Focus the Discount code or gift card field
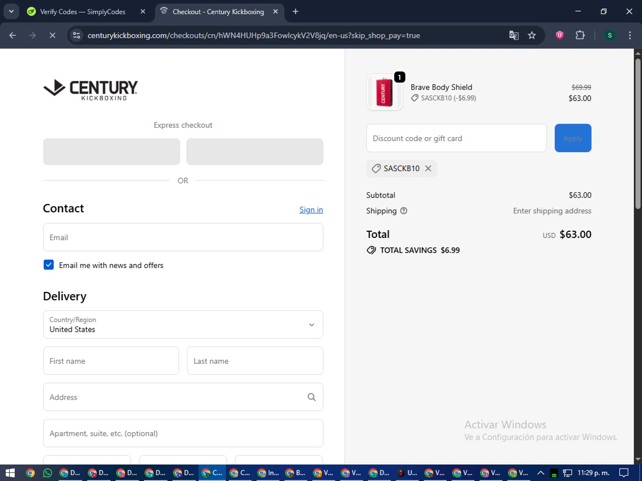This screenshot has height=481, width=642. pyautogui.click(x=456, y=138)
